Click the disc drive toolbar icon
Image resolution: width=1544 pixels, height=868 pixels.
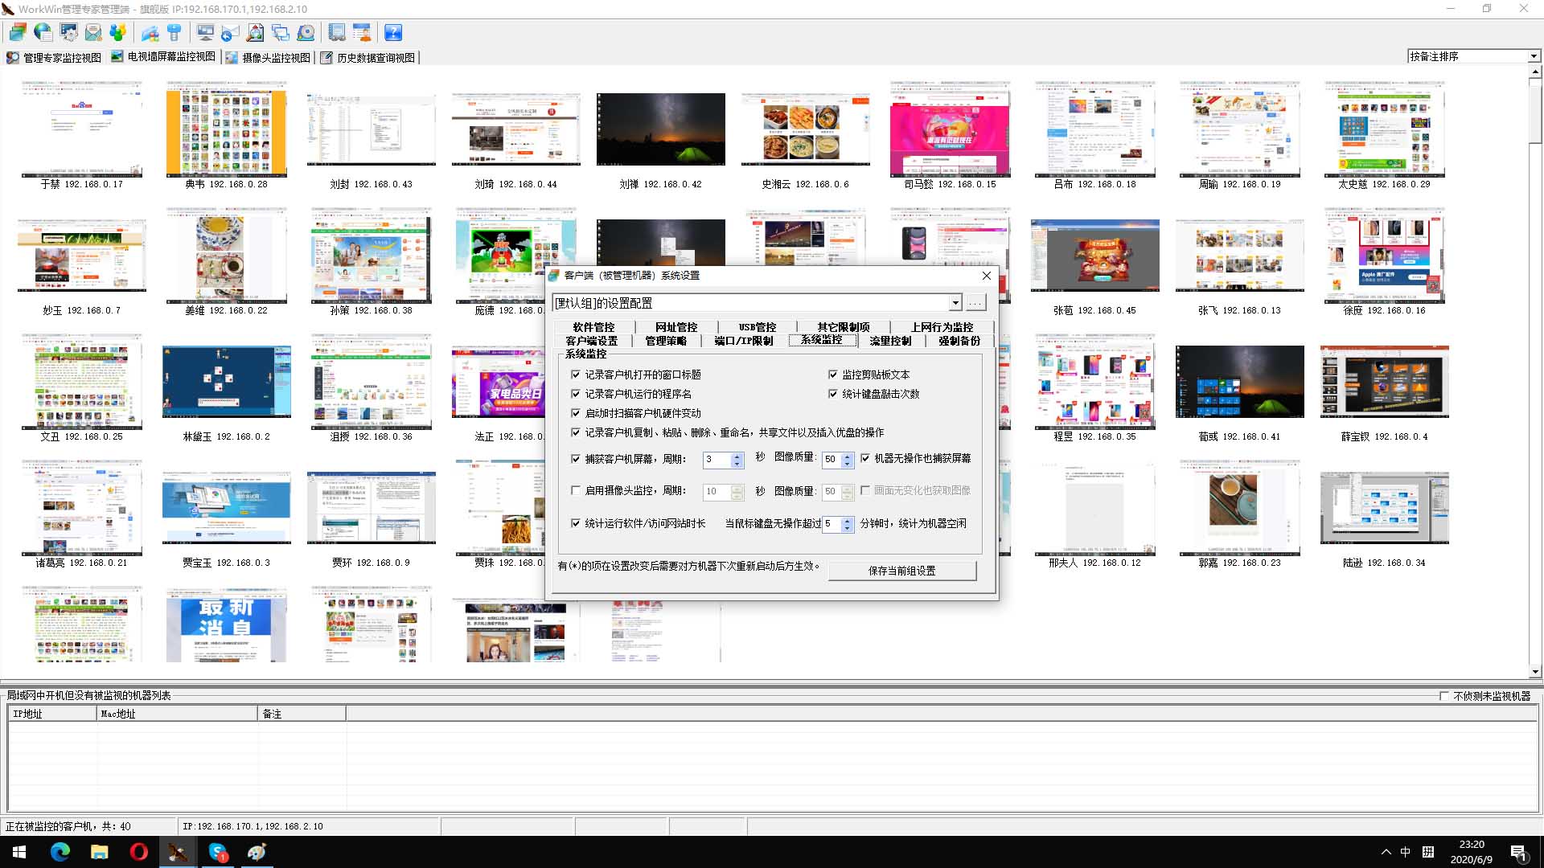click(306, 32)
